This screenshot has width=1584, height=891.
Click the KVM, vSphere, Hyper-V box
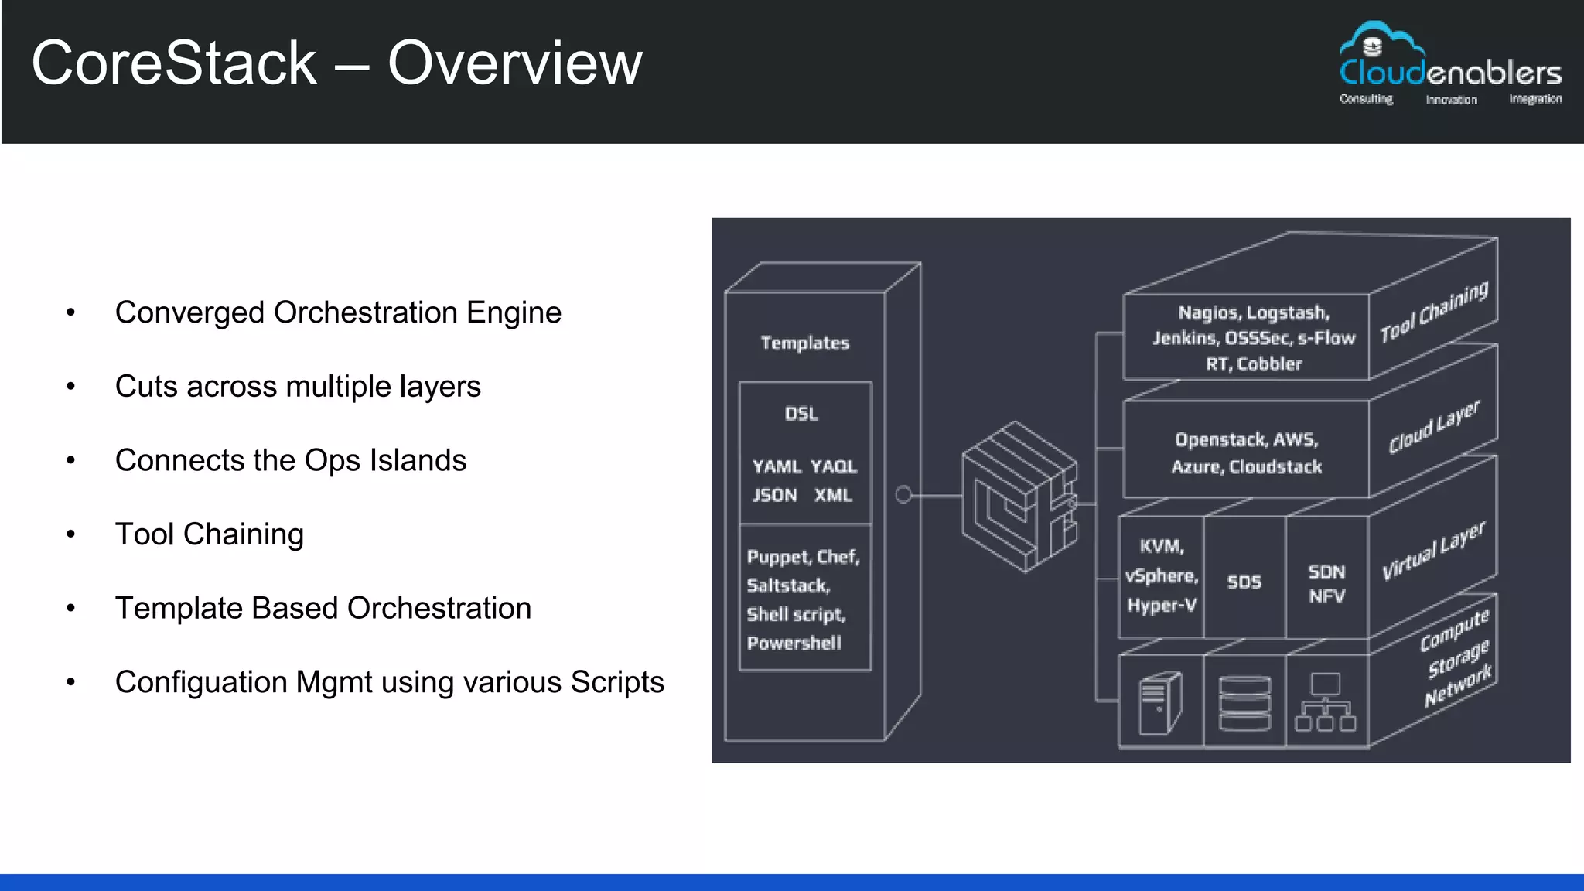click(x=1161, y=576)
